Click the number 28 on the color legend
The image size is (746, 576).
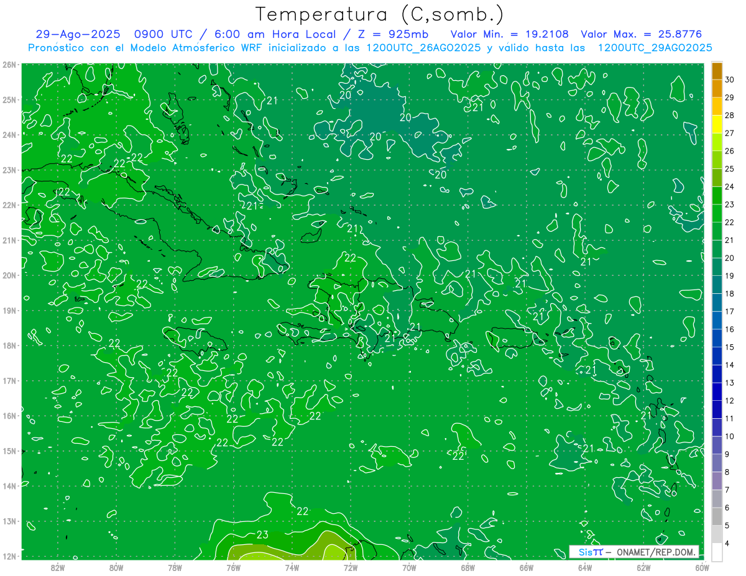click(x=730, y=116)
